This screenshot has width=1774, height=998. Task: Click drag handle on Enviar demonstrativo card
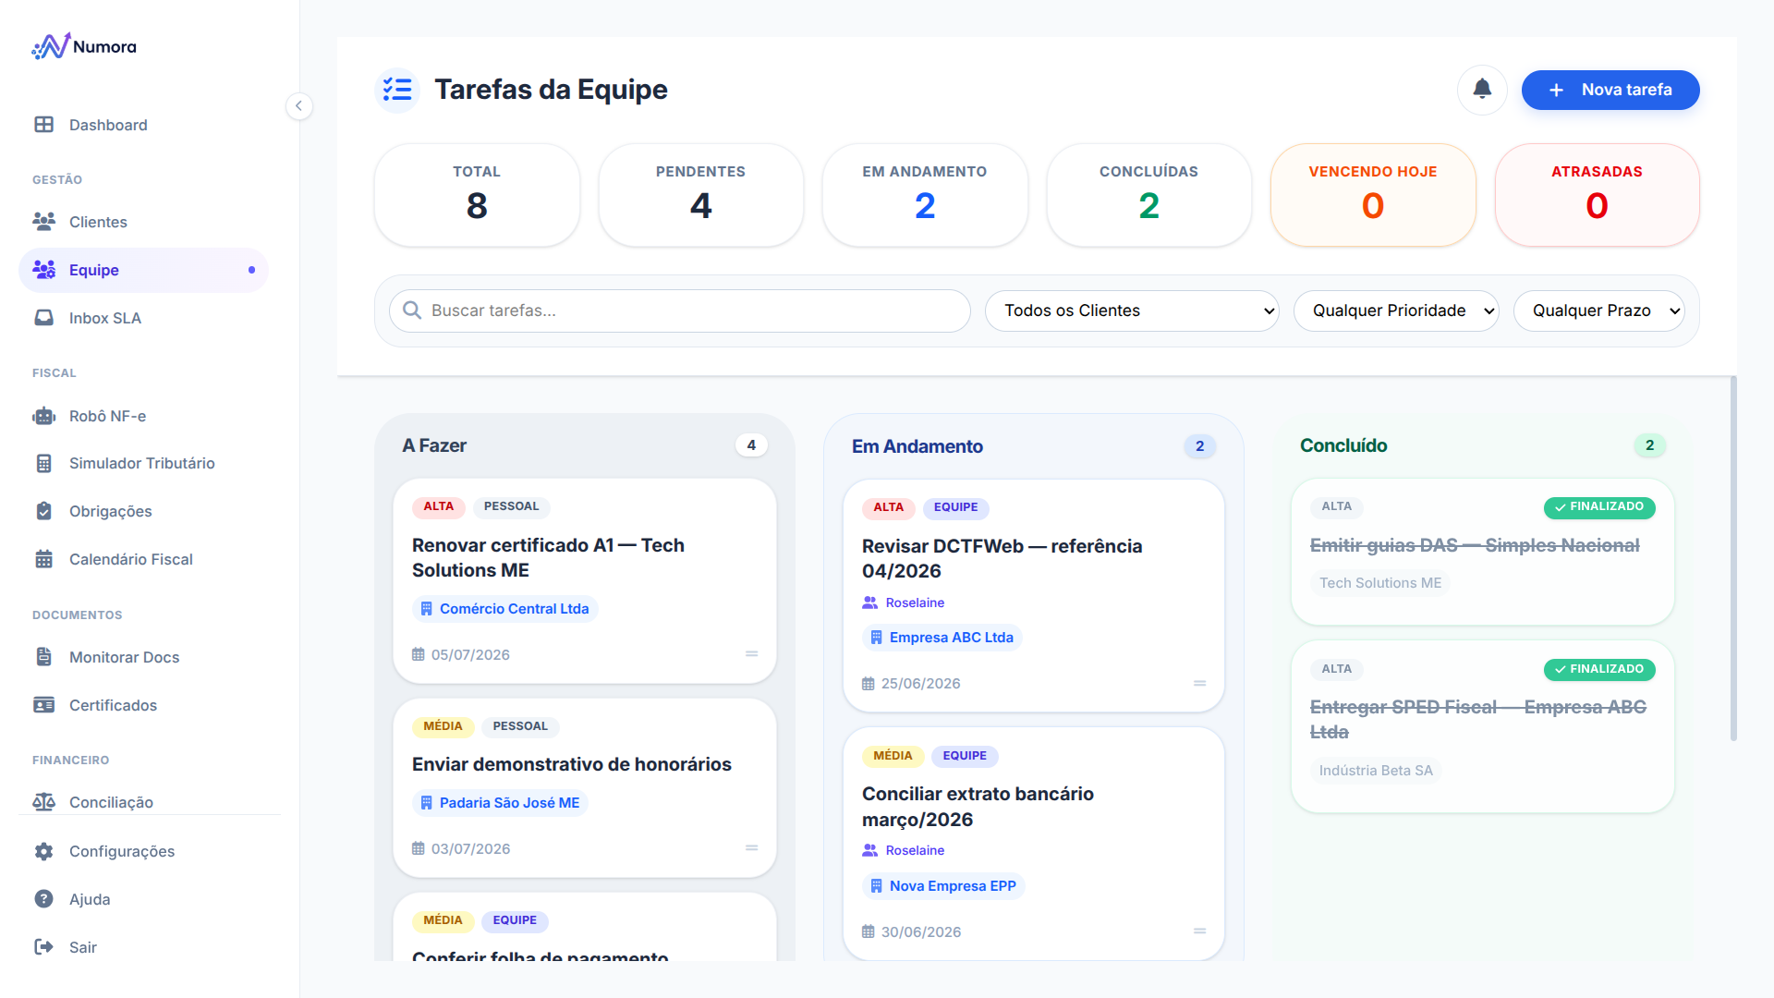tap(751, 848)
